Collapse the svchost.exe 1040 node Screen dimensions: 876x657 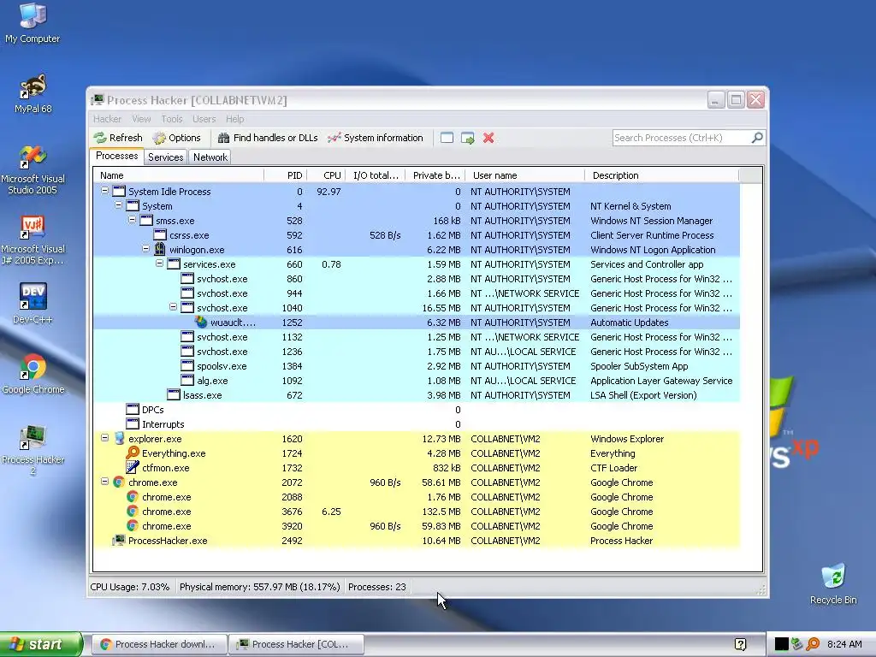173,307
